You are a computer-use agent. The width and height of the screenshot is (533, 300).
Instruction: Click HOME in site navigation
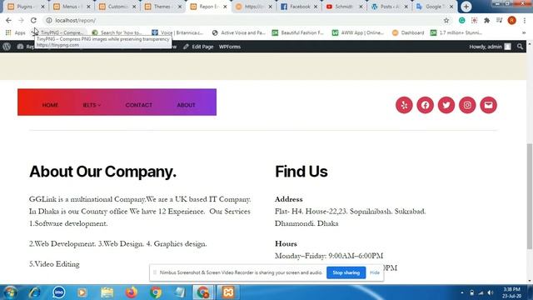click(50, 105)
